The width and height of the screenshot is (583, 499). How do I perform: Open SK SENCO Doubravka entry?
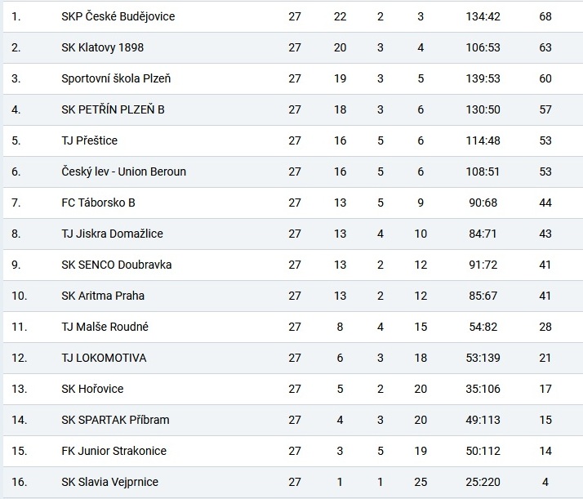(x=117, y=265)
